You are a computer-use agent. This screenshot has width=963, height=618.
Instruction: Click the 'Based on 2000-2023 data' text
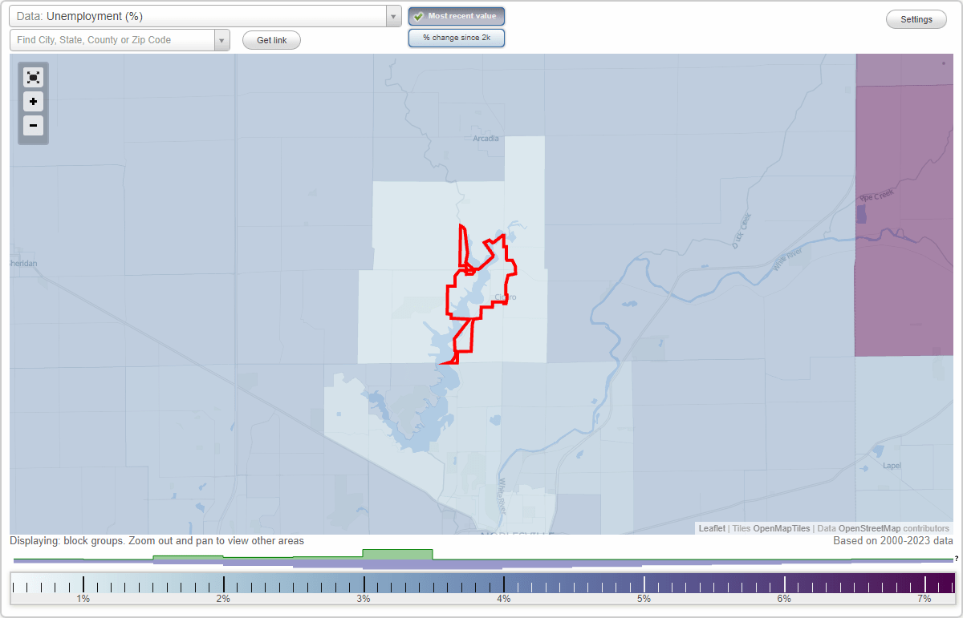(x=892, y=541)
